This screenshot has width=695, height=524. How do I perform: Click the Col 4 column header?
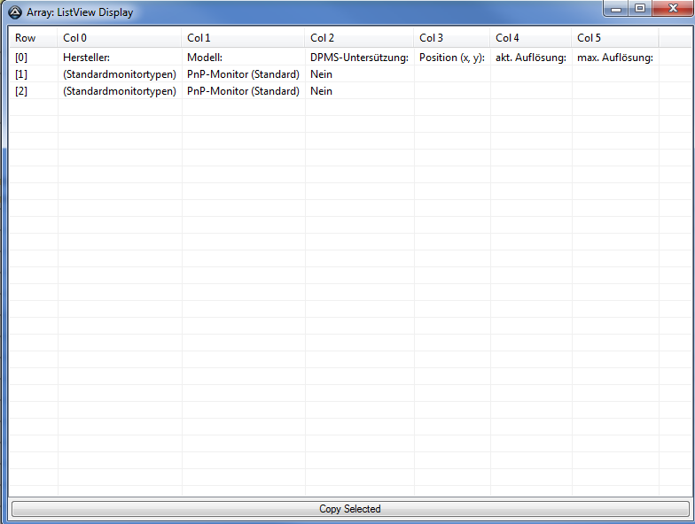click(508, 38)
